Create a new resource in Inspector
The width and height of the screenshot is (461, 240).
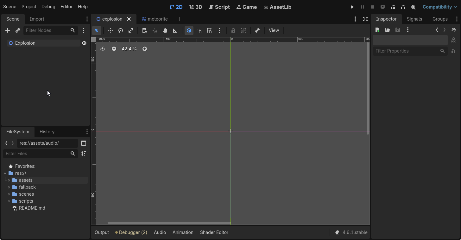point(377,30)
